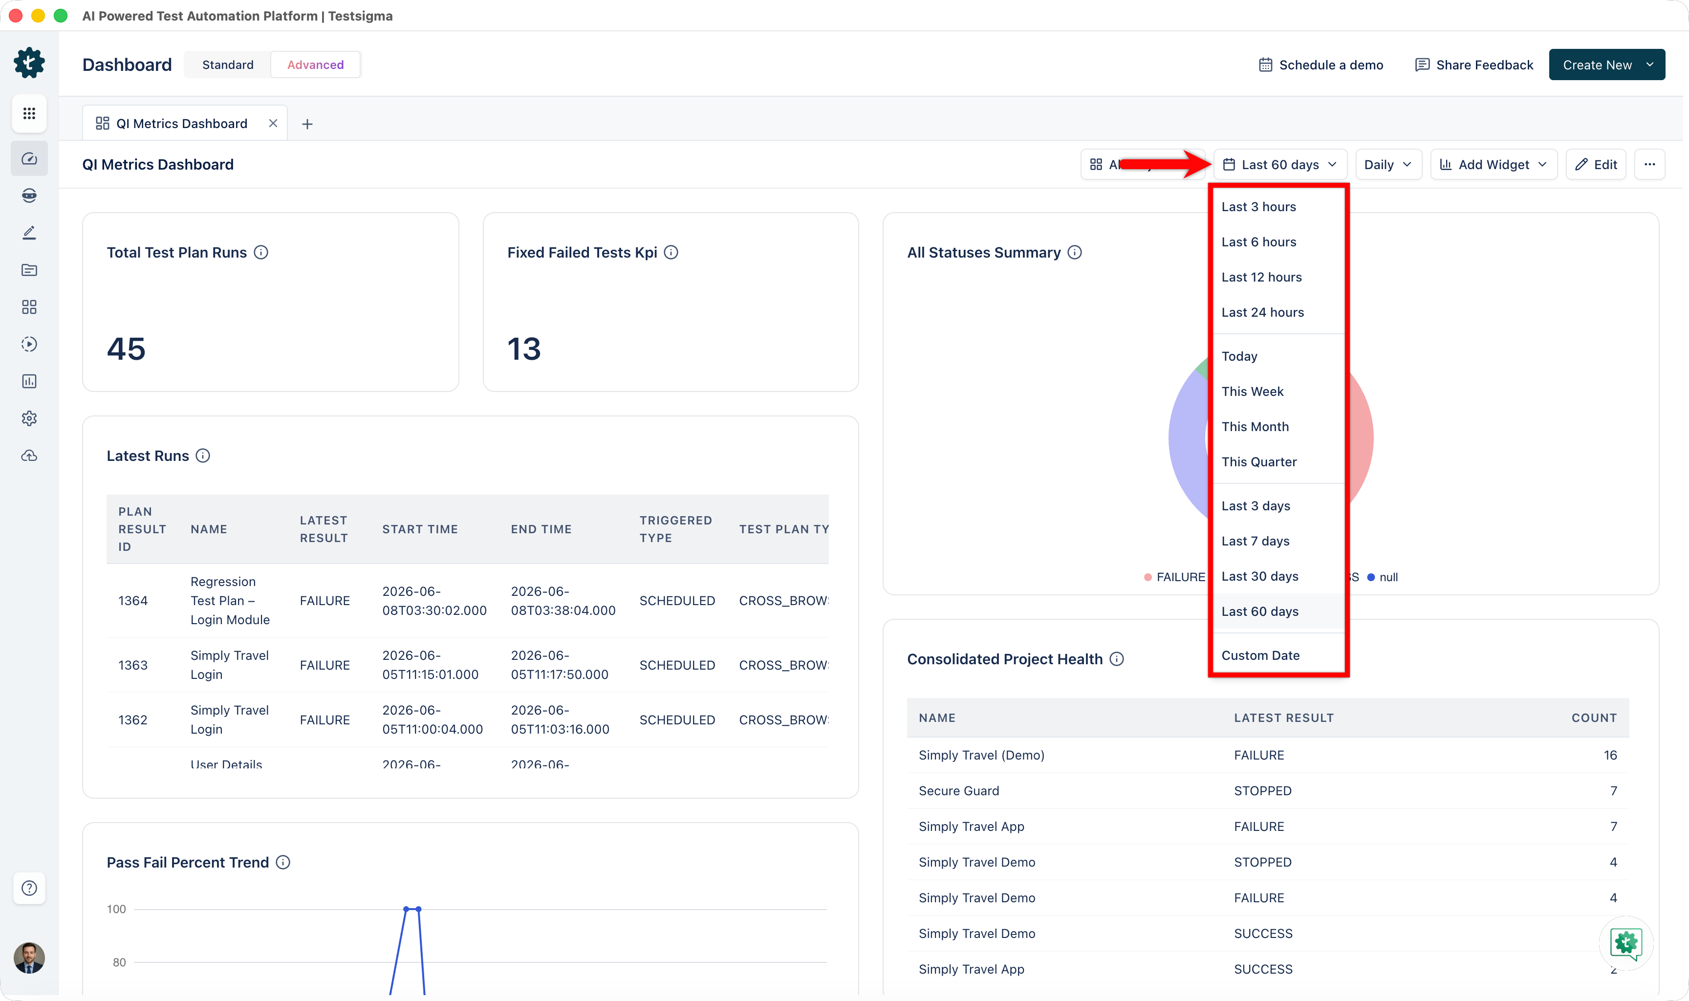Click the info icon beside Fixed Failed Tests Kpi
The height and width of the screenshot is (1001, 1689).
coord(671,252)
